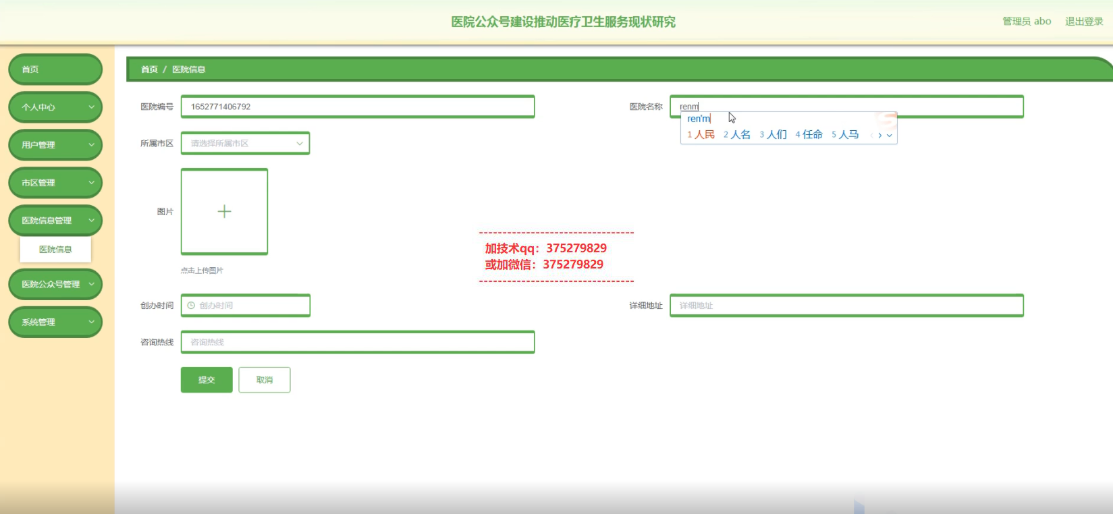Click the plus icon to upload image
Viewport: 1113px width, 514px height.
(224, 212)
